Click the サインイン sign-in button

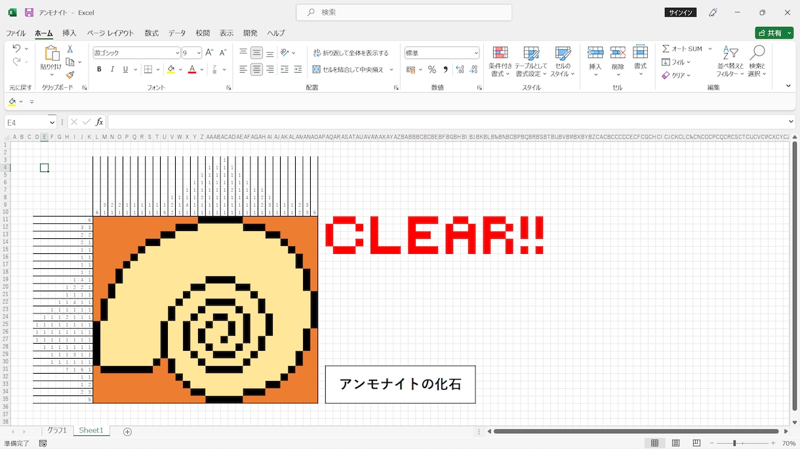coord(680,12)
